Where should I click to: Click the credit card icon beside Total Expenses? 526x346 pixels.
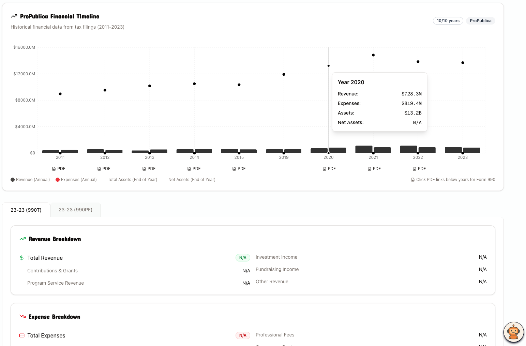point(22,335)
